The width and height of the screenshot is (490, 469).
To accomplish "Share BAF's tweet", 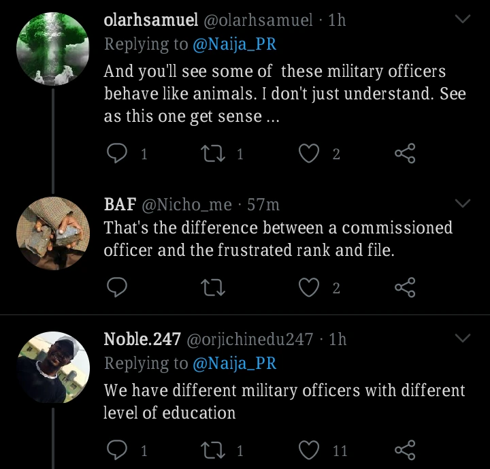I will coord(405,288).
